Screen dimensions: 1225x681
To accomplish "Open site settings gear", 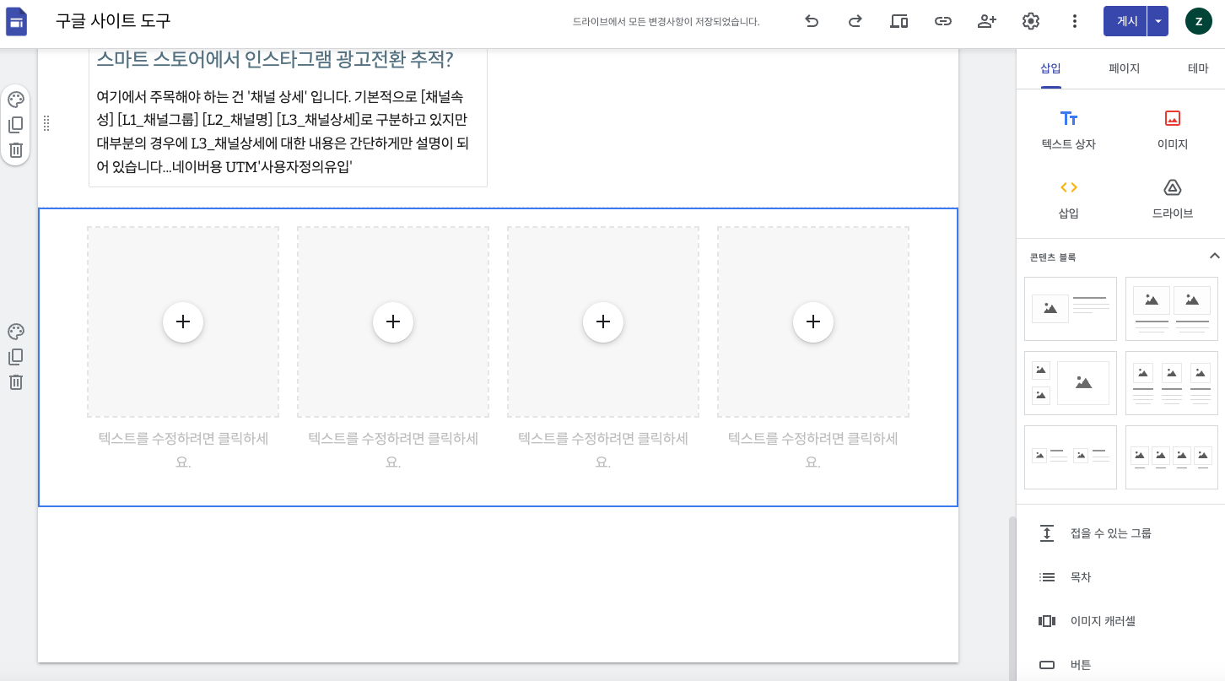I will (1031, 21).
